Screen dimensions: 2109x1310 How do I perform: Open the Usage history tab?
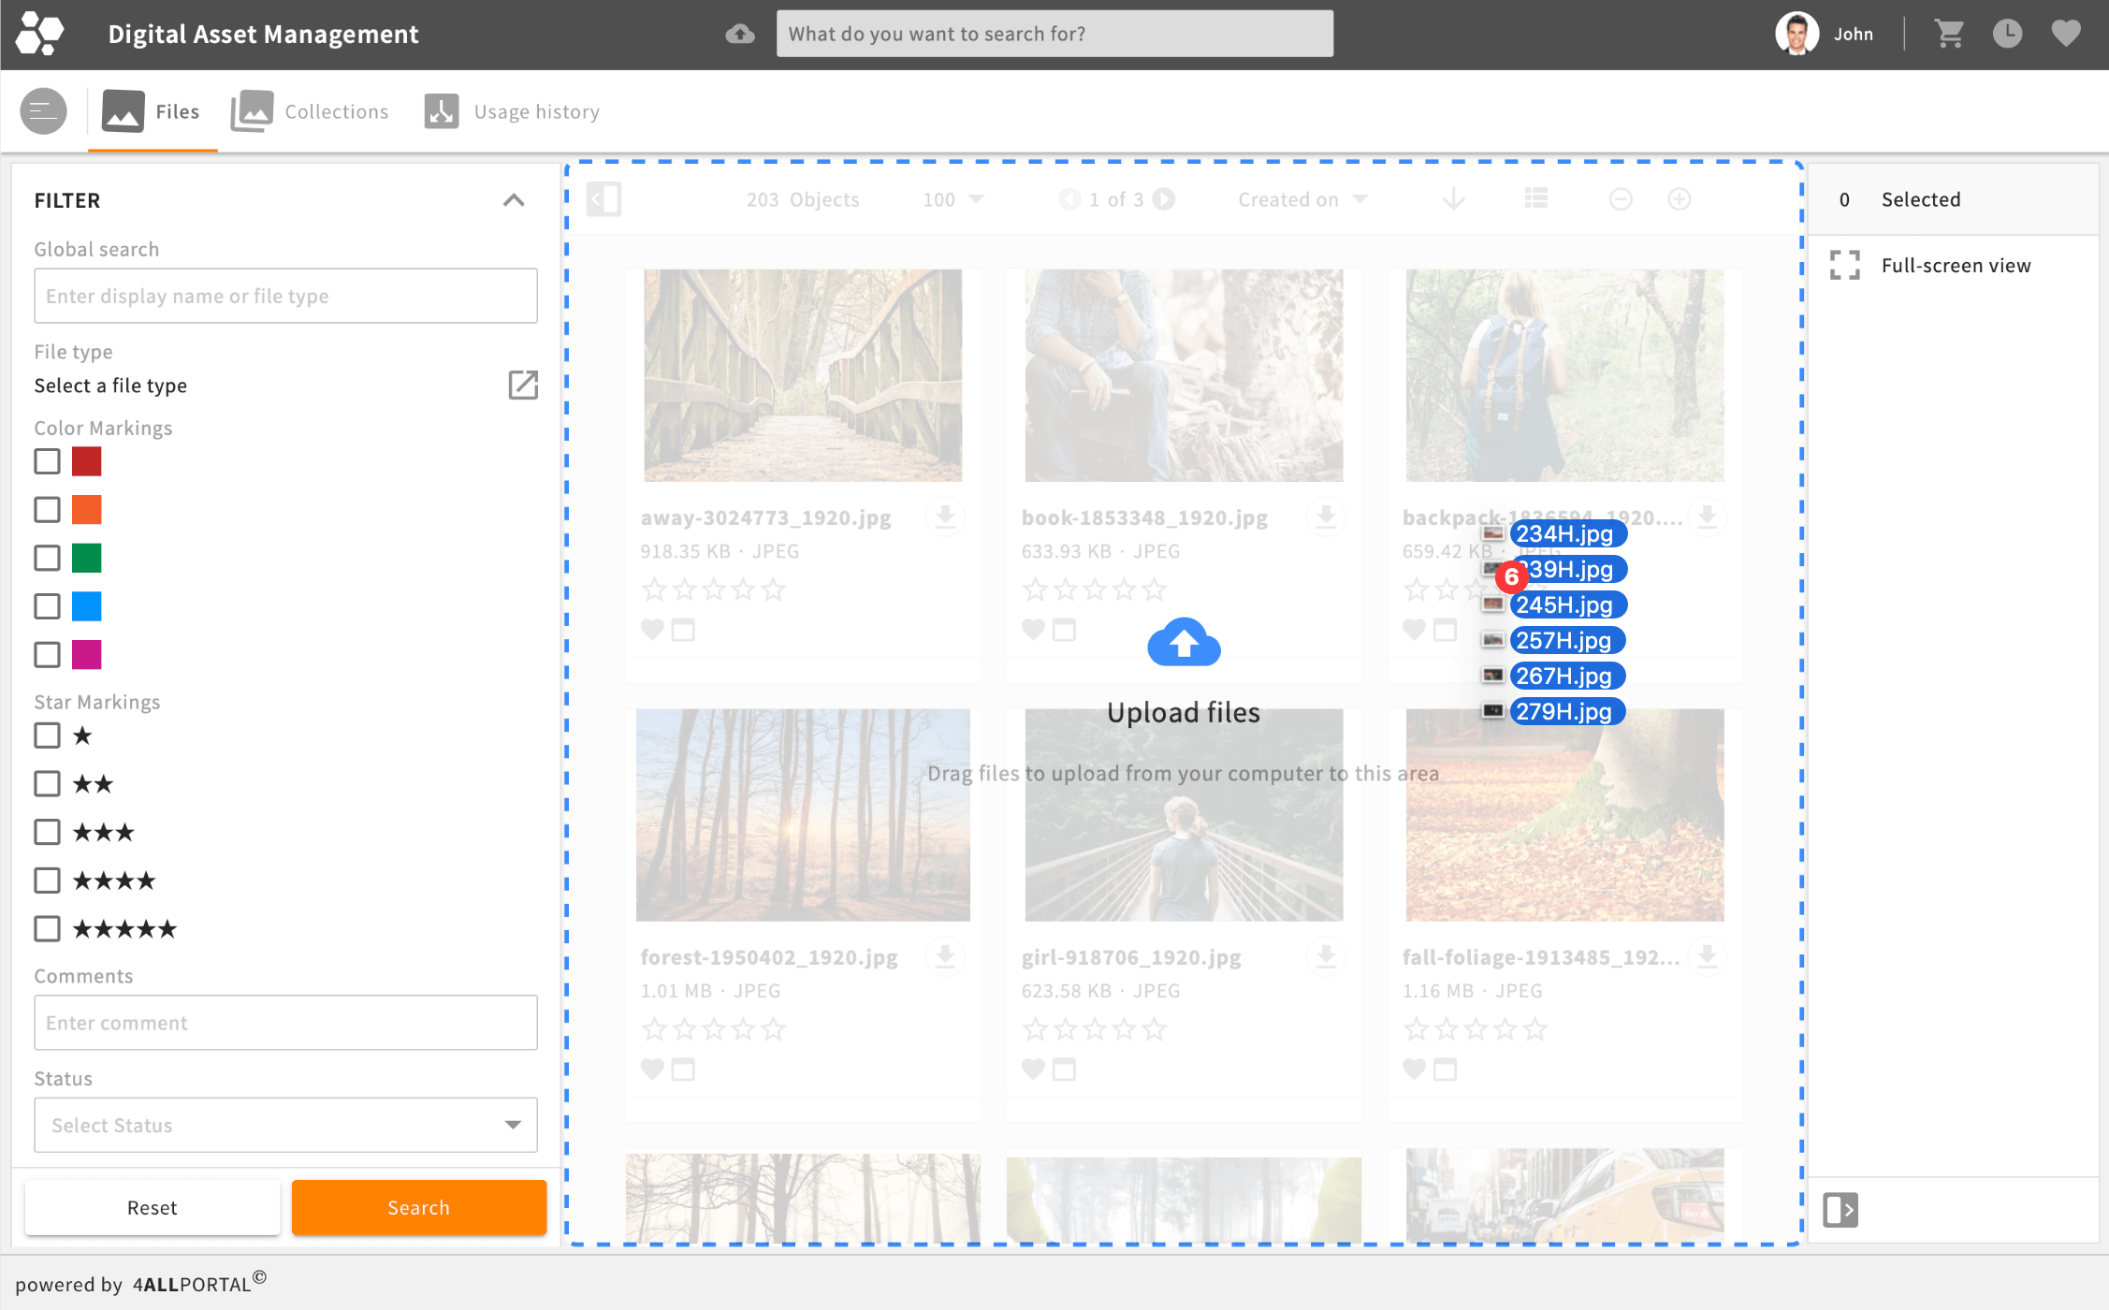(x=512, y=111)
